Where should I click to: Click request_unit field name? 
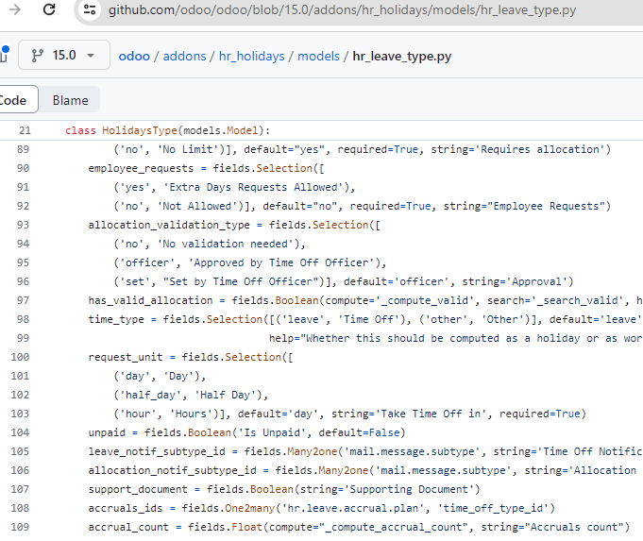[x=126, y=357]
